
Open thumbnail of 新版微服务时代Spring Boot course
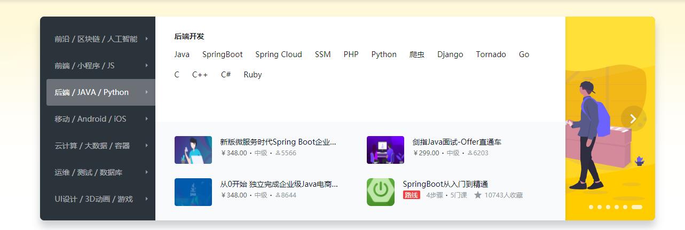click(193, 150)
